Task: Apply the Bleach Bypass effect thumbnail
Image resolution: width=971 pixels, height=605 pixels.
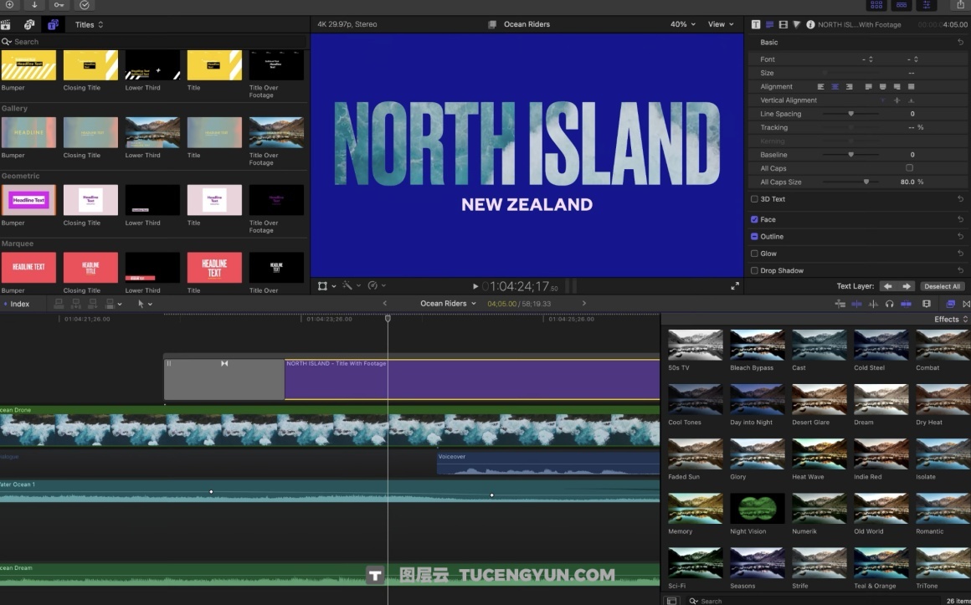Action: [x=756, y=345]
